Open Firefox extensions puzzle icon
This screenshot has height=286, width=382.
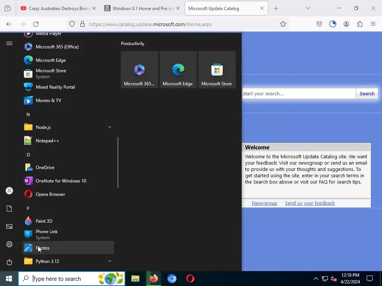click(360, 24)
